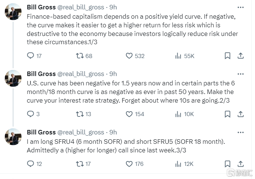This screenshot has height=179, width=255.
Task: Retweet the first tweet with 68 reposts
Action: (x=80, y=56)
